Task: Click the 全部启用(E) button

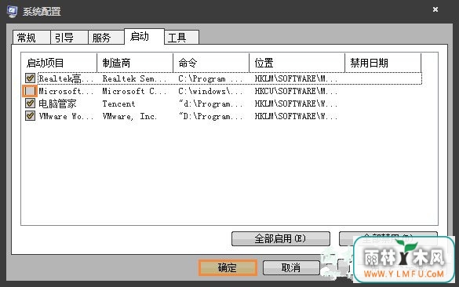Action: [280, 238]
